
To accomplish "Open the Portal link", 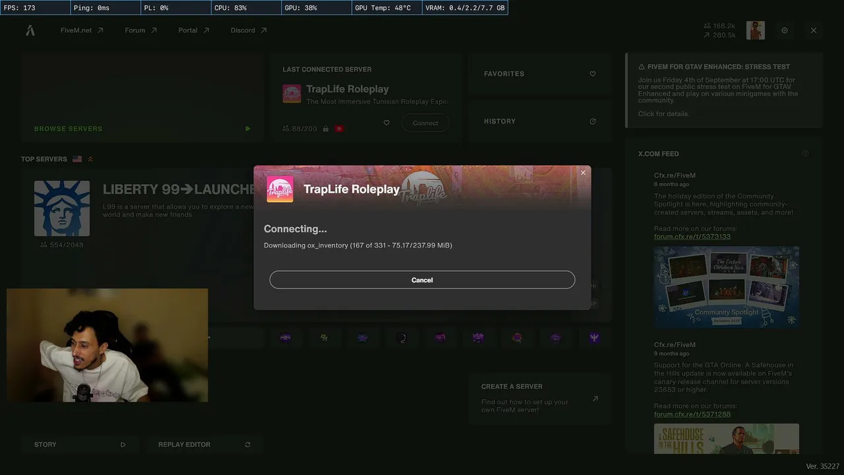I will (x=194, y=30).
